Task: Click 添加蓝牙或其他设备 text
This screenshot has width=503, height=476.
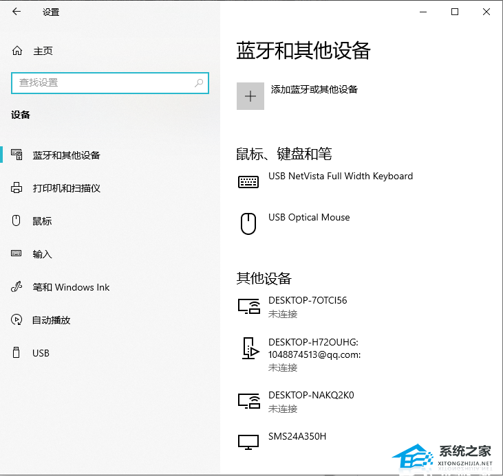Action: click(314, 89)
